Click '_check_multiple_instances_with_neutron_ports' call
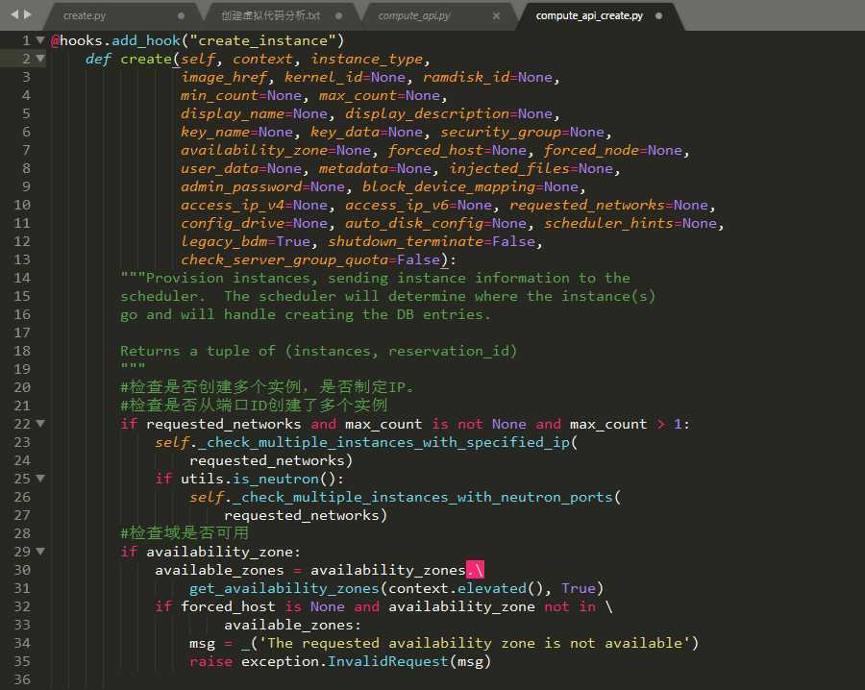This screenshot has width=865, height=690. click(x=423, y=497)
